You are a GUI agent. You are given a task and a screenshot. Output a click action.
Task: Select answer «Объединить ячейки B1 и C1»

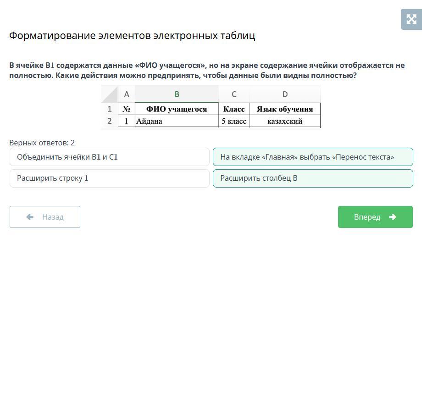point(109,157)
